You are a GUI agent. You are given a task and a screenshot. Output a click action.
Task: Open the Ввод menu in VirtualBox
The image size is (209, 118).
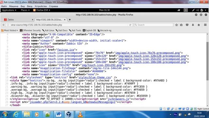(30, 6)
